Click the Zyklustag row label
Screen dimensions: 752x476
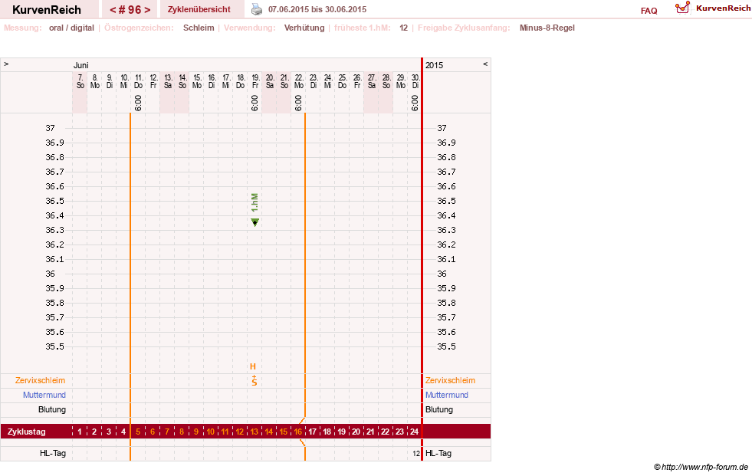click(27, 432)
